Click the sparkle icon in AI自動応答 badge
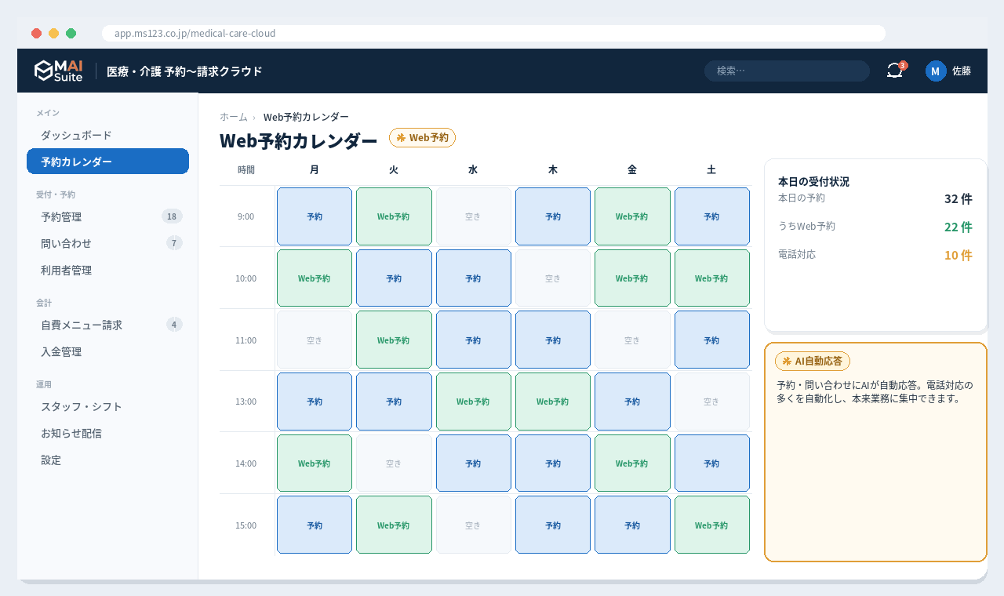Viewport: 1004px width, 596px height. click(787, 361)
